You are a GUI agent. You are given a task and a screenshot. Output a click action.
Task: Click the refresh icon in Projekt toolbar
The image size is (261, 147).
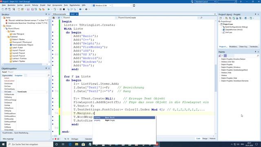(x=234, y=18)
